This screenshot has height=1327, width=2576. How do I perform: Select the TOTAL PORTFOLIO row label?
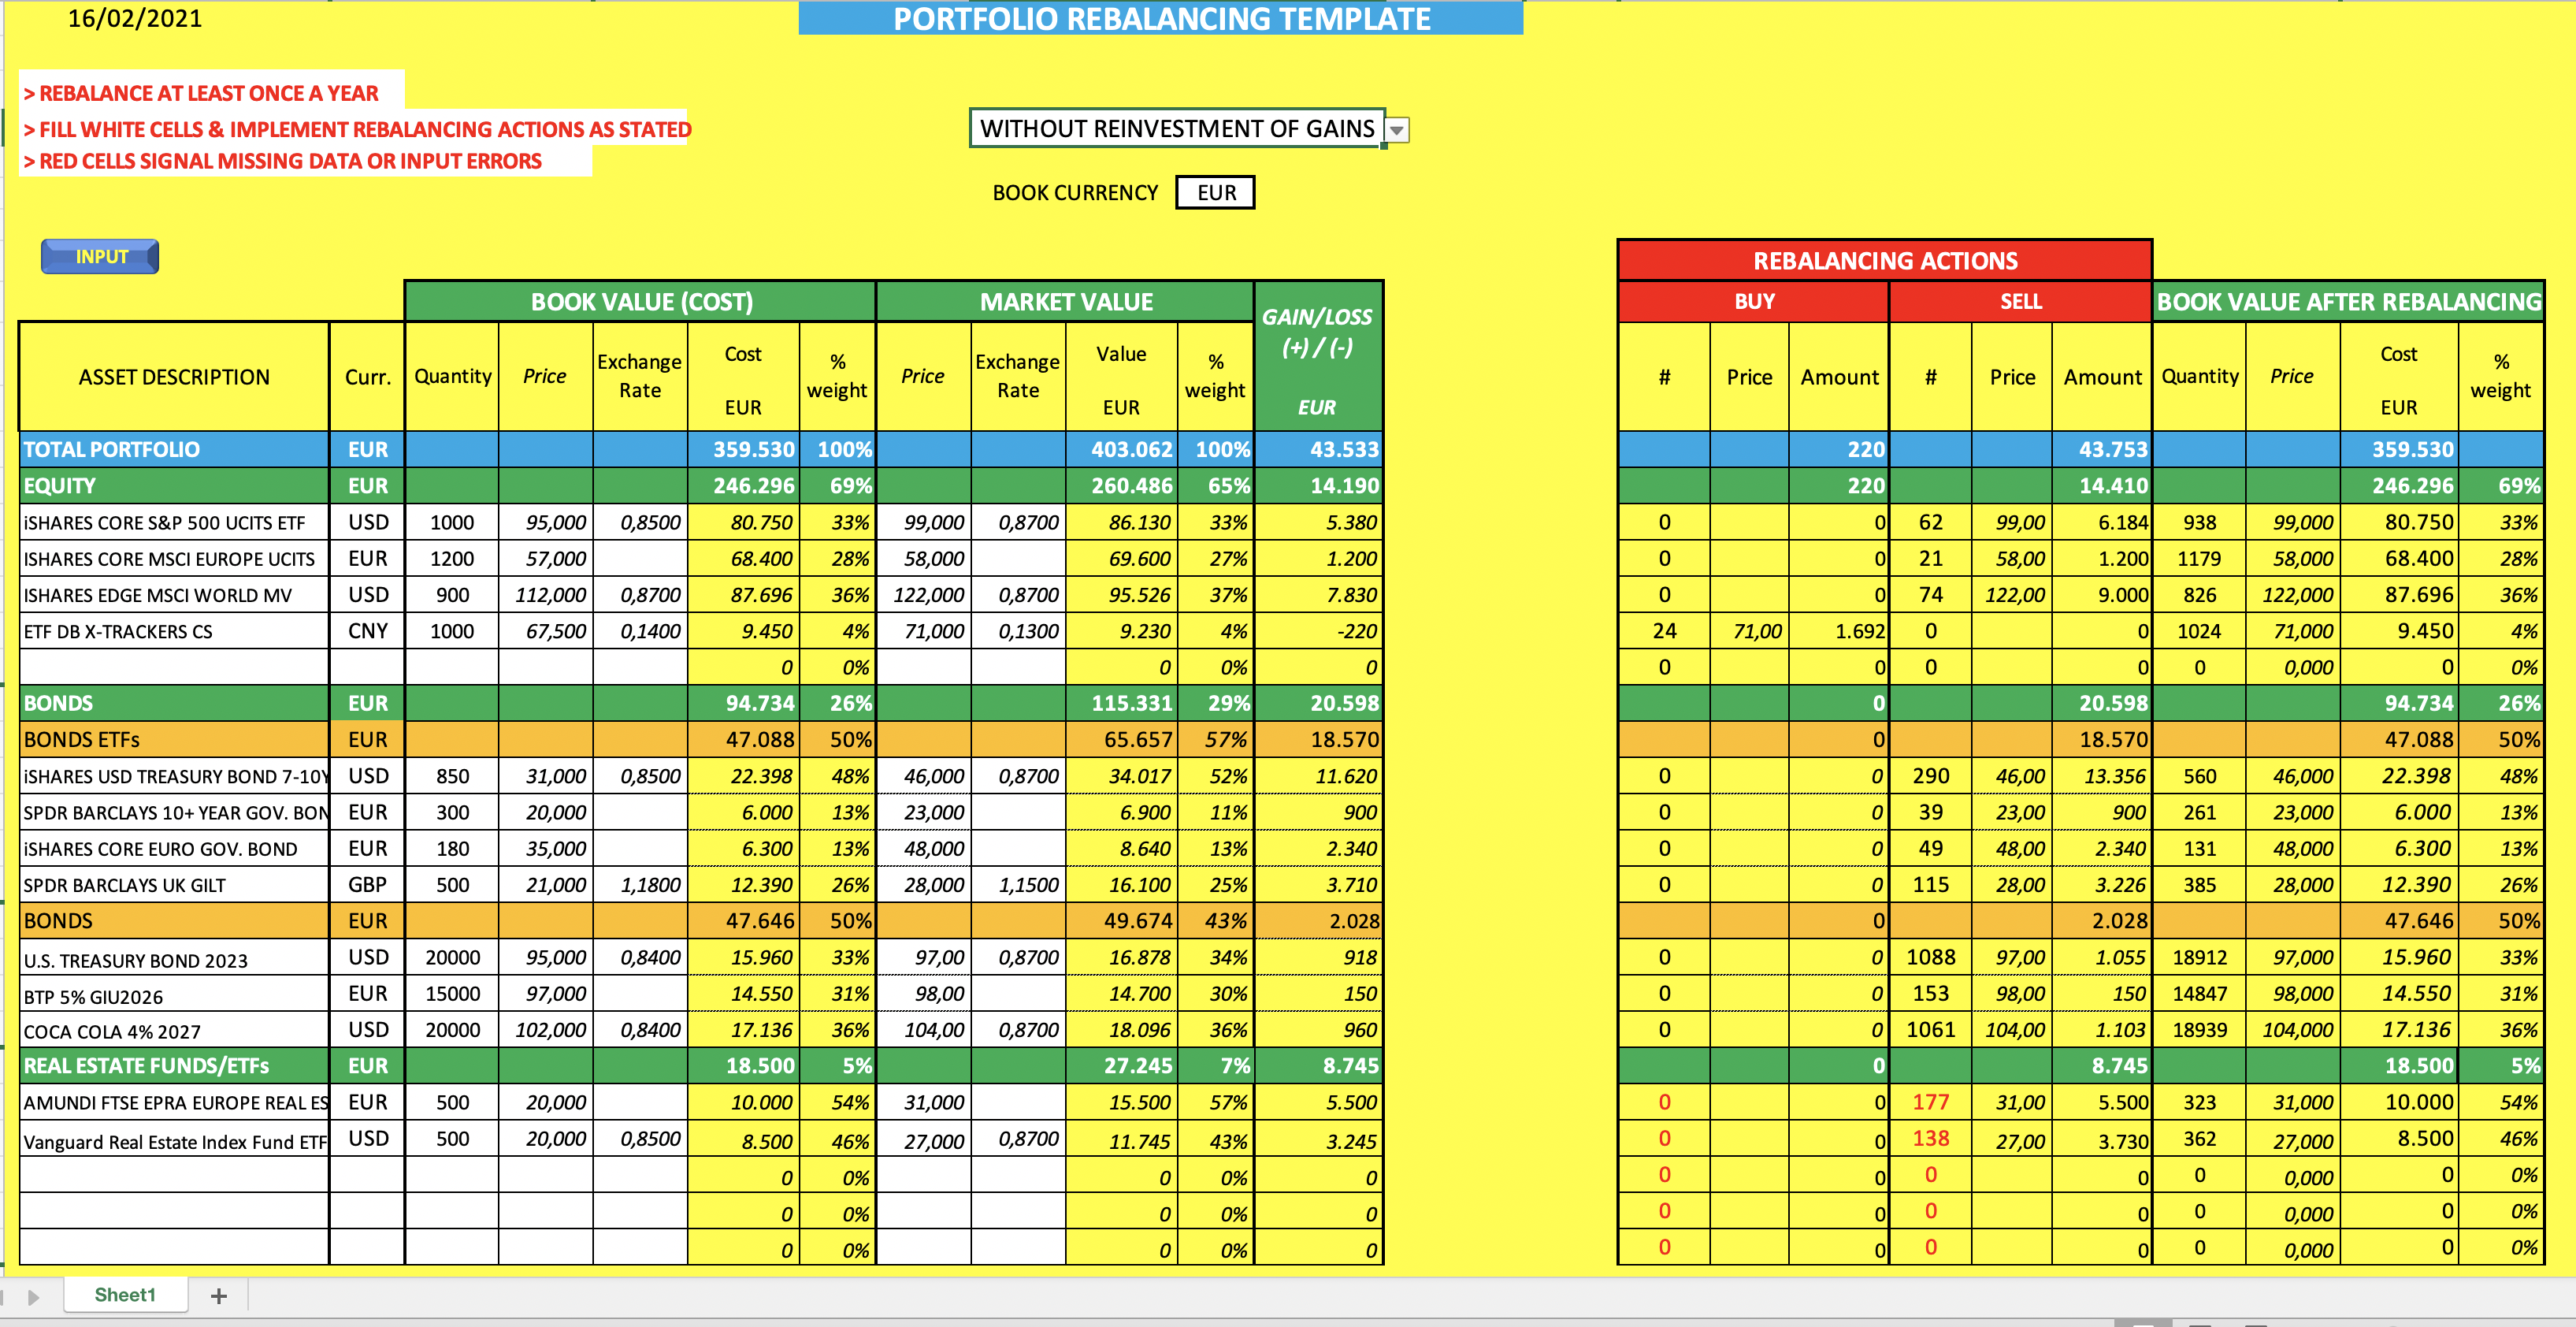[175, 450]
